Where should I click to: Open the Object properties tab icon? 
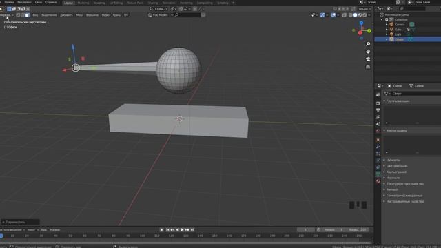pos(378,140)
